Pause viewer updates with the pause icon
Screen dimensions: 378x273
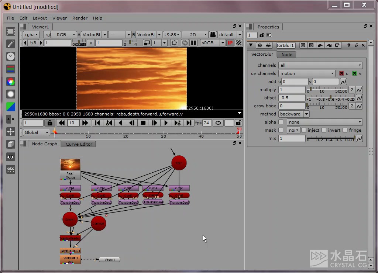click(193, 43)
